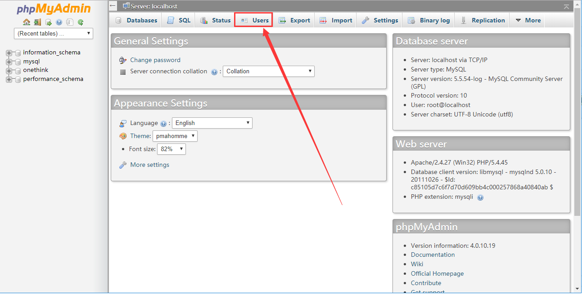
Task: Open the Query window icon
Action: tap(48, 22)
